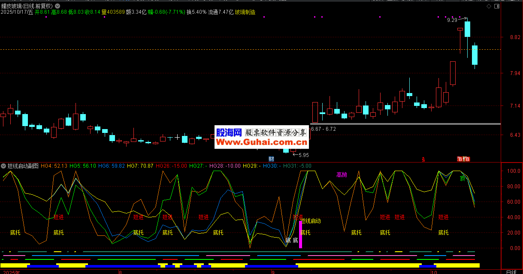Image resolution: width=523 pixels, height=274 pixels.
Task: Click the 5.95 low price arrow label
Action: coord(304,155)
